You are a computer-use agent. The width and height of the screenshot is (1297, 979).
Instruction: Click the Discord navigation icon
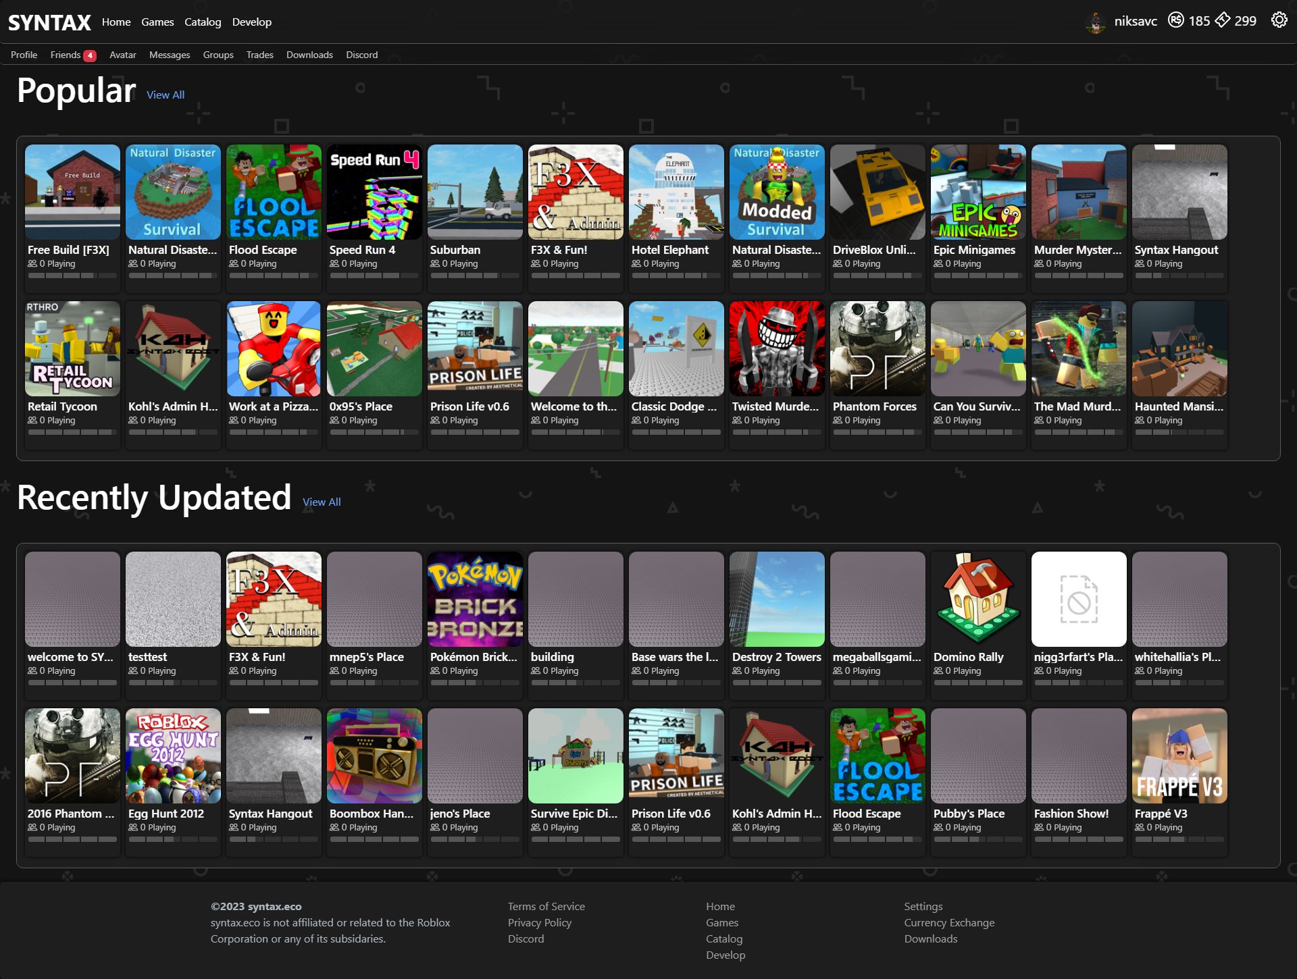(361, 55)
